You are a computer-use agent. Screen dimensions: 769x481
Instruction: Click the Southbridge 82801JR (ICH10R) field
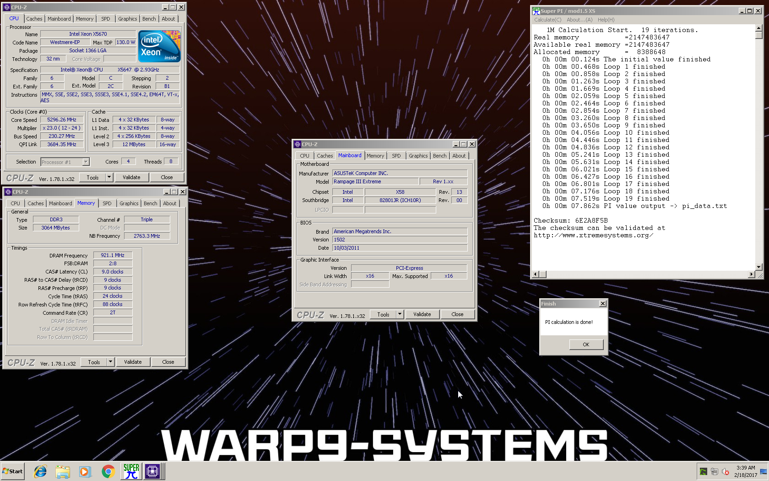coord(400,200)
